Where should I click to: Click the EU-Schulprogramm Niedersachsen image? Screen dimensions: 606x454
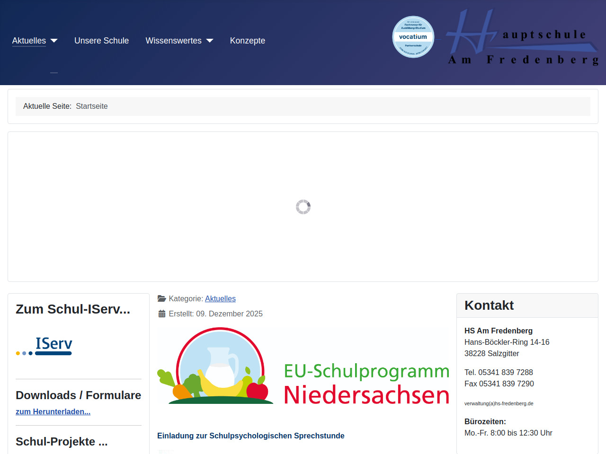click(303, 367)
